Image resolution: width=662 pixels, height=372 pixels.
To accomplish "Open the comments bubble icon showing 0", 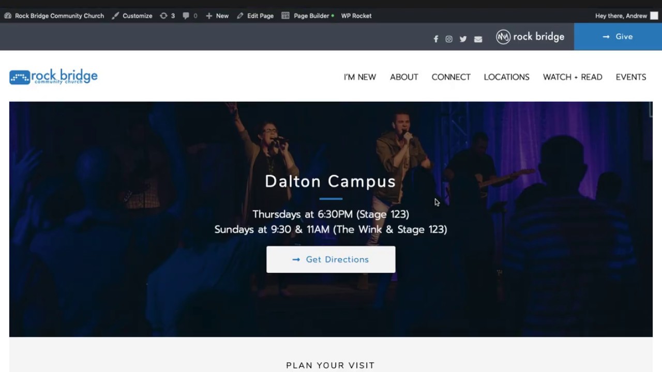I will (190, 16).
